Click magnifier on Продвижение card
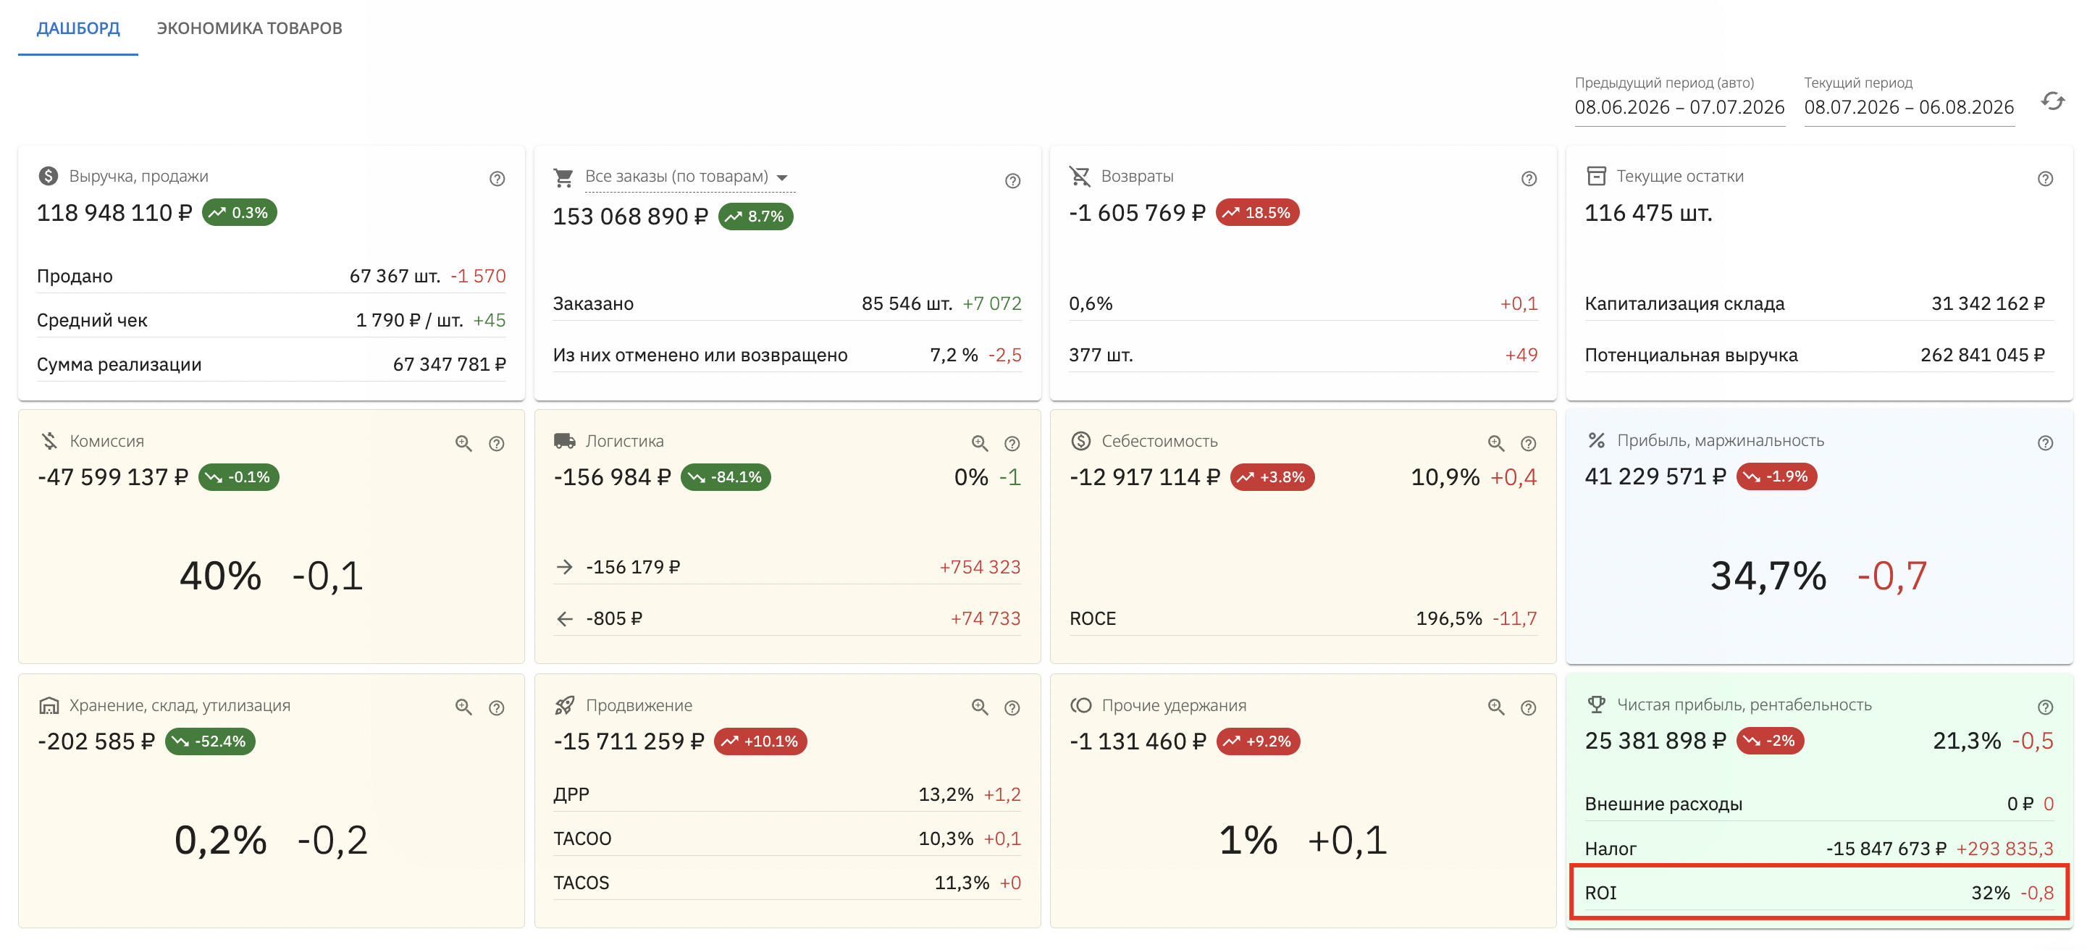The image size is (2087, 950). [980, 707]
